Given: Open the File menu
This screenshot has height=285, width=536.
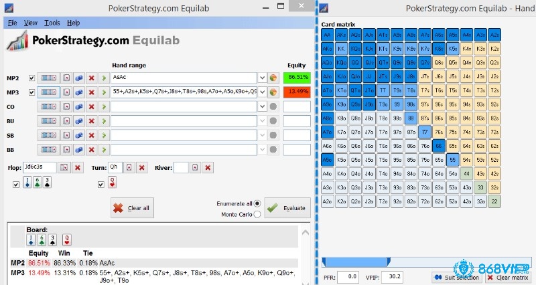Looking at the screenshot, I should point(12,23).
